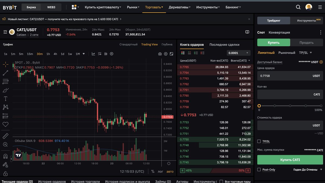Open the TP/SL order type dropdown
Screen dimensions: 325x183
(305, 53)
